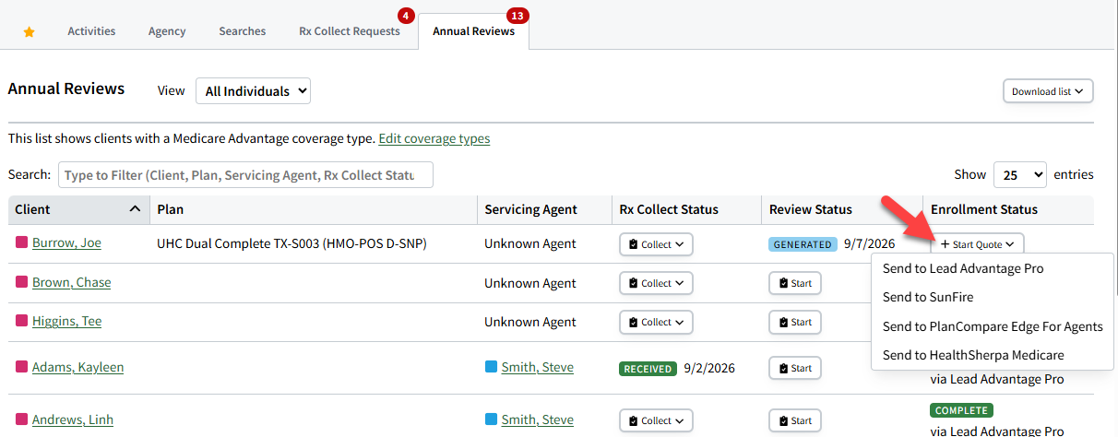
Task: Click Unknown Agent in Brown, Chase row
Action: 530,282
